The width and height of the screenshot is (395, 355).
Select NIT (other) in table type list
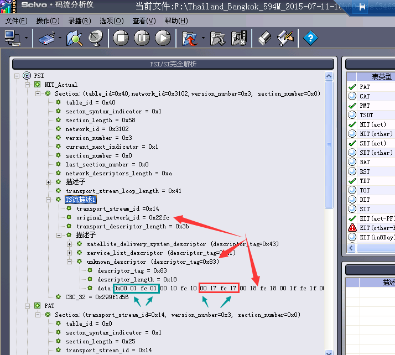[x=376, y=134]
